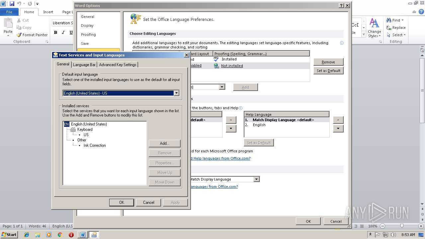The width and height of the screenshot is (425, 239).
Task: Click OK in Word Options dialog
Action: 308,221
